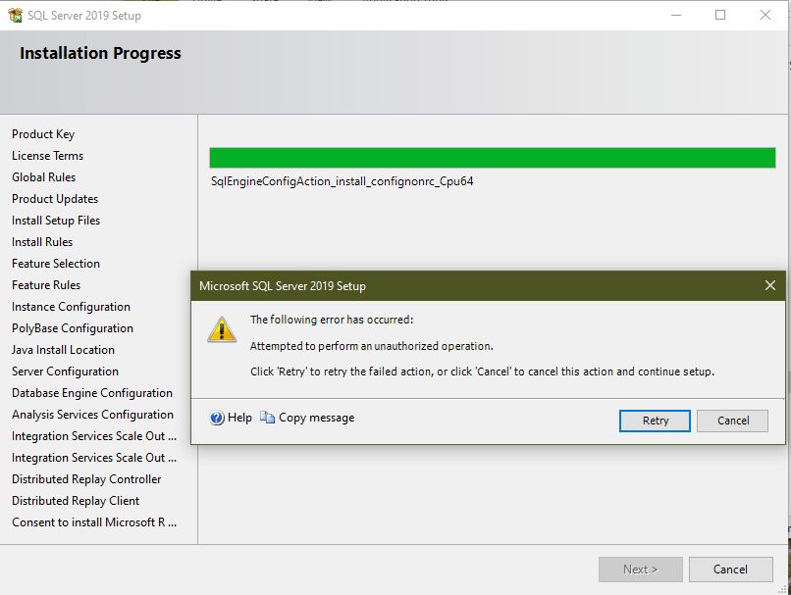Click 'The following error has occurred:' text

tap(332, 320)
